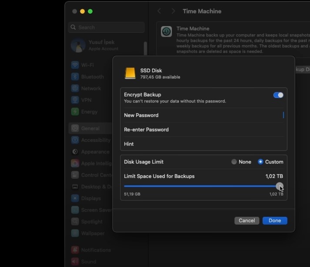This screenshot has width=310, height=267.
Task: Click the backup space limit slider handle
Action: (280, 186)
